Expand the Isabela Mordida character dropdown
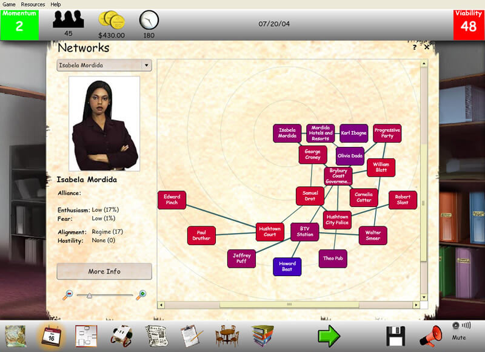 [x=146, y=66]
